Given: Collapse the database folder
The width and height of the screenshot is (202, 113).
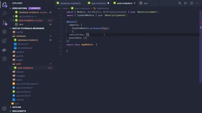Looking at the screenshot, I should point(21,36).
